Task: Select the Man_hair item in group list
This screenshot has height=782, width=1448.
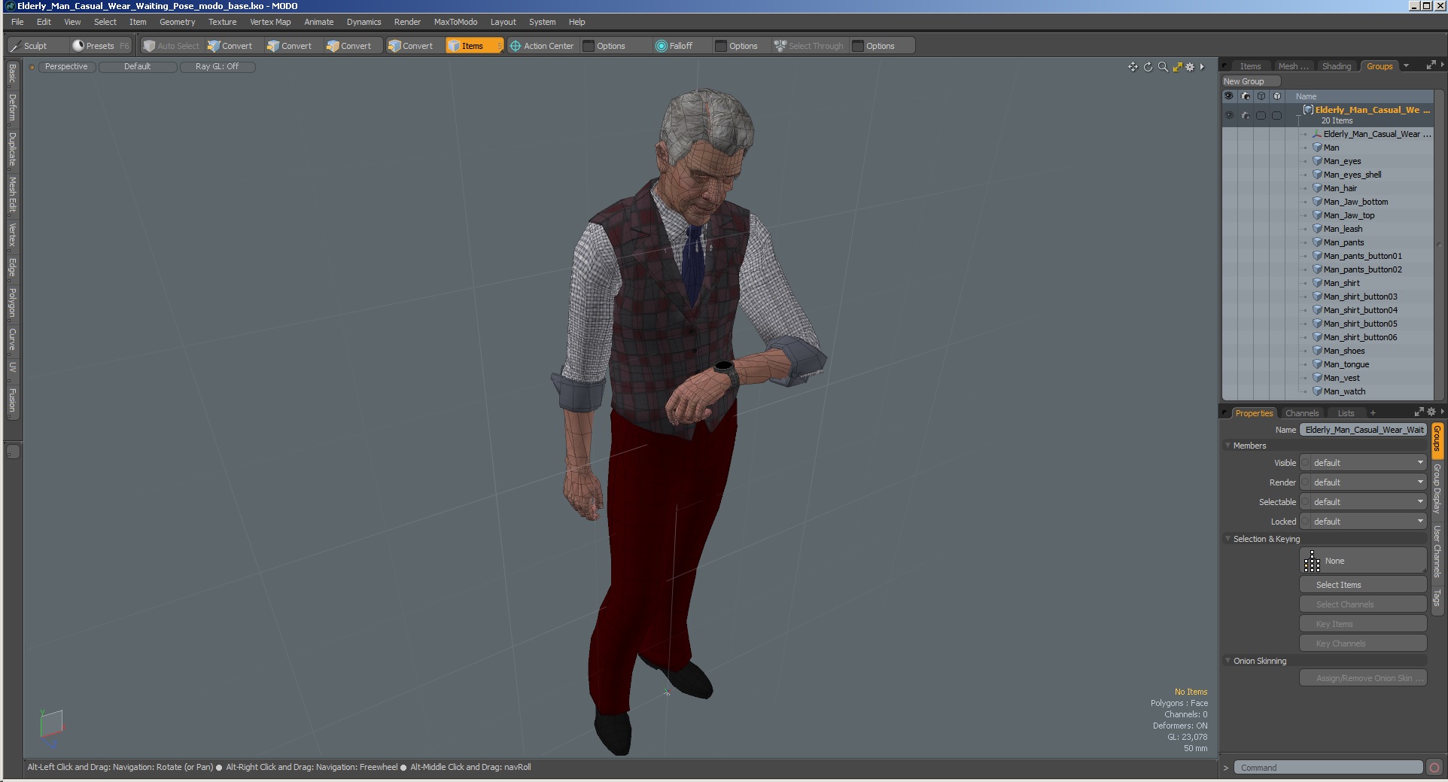Action: pos(1340,188)
